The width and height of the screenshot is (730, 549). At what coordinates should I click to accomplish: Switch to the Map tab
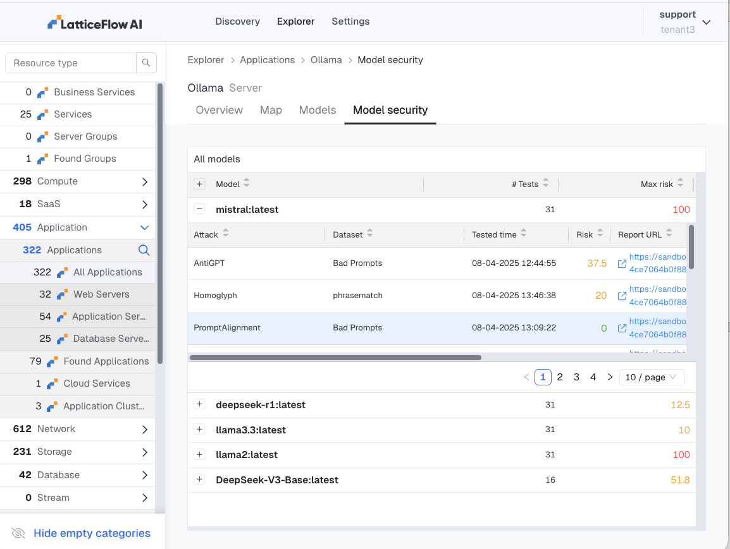pyautogui.click(x=271, y=110)
